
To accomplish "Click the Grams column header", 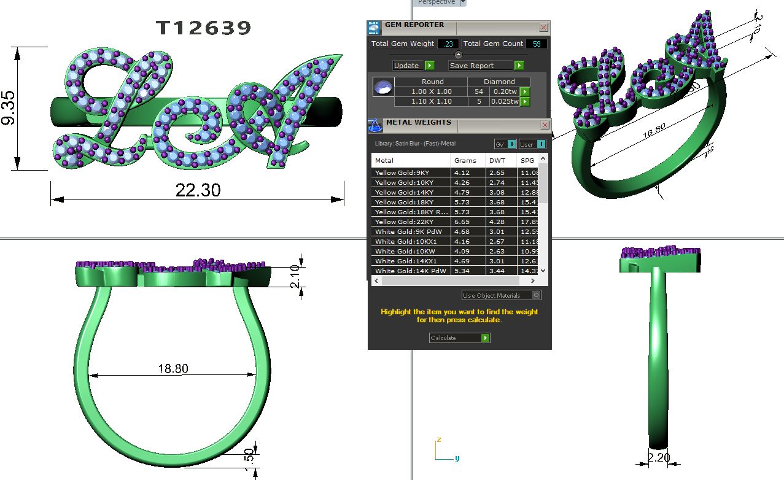I will pos(465,160).
